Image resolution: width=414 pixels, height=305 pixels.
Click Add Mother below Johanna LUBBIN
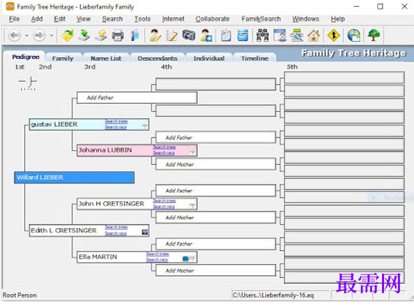click(x=216, y=164)
